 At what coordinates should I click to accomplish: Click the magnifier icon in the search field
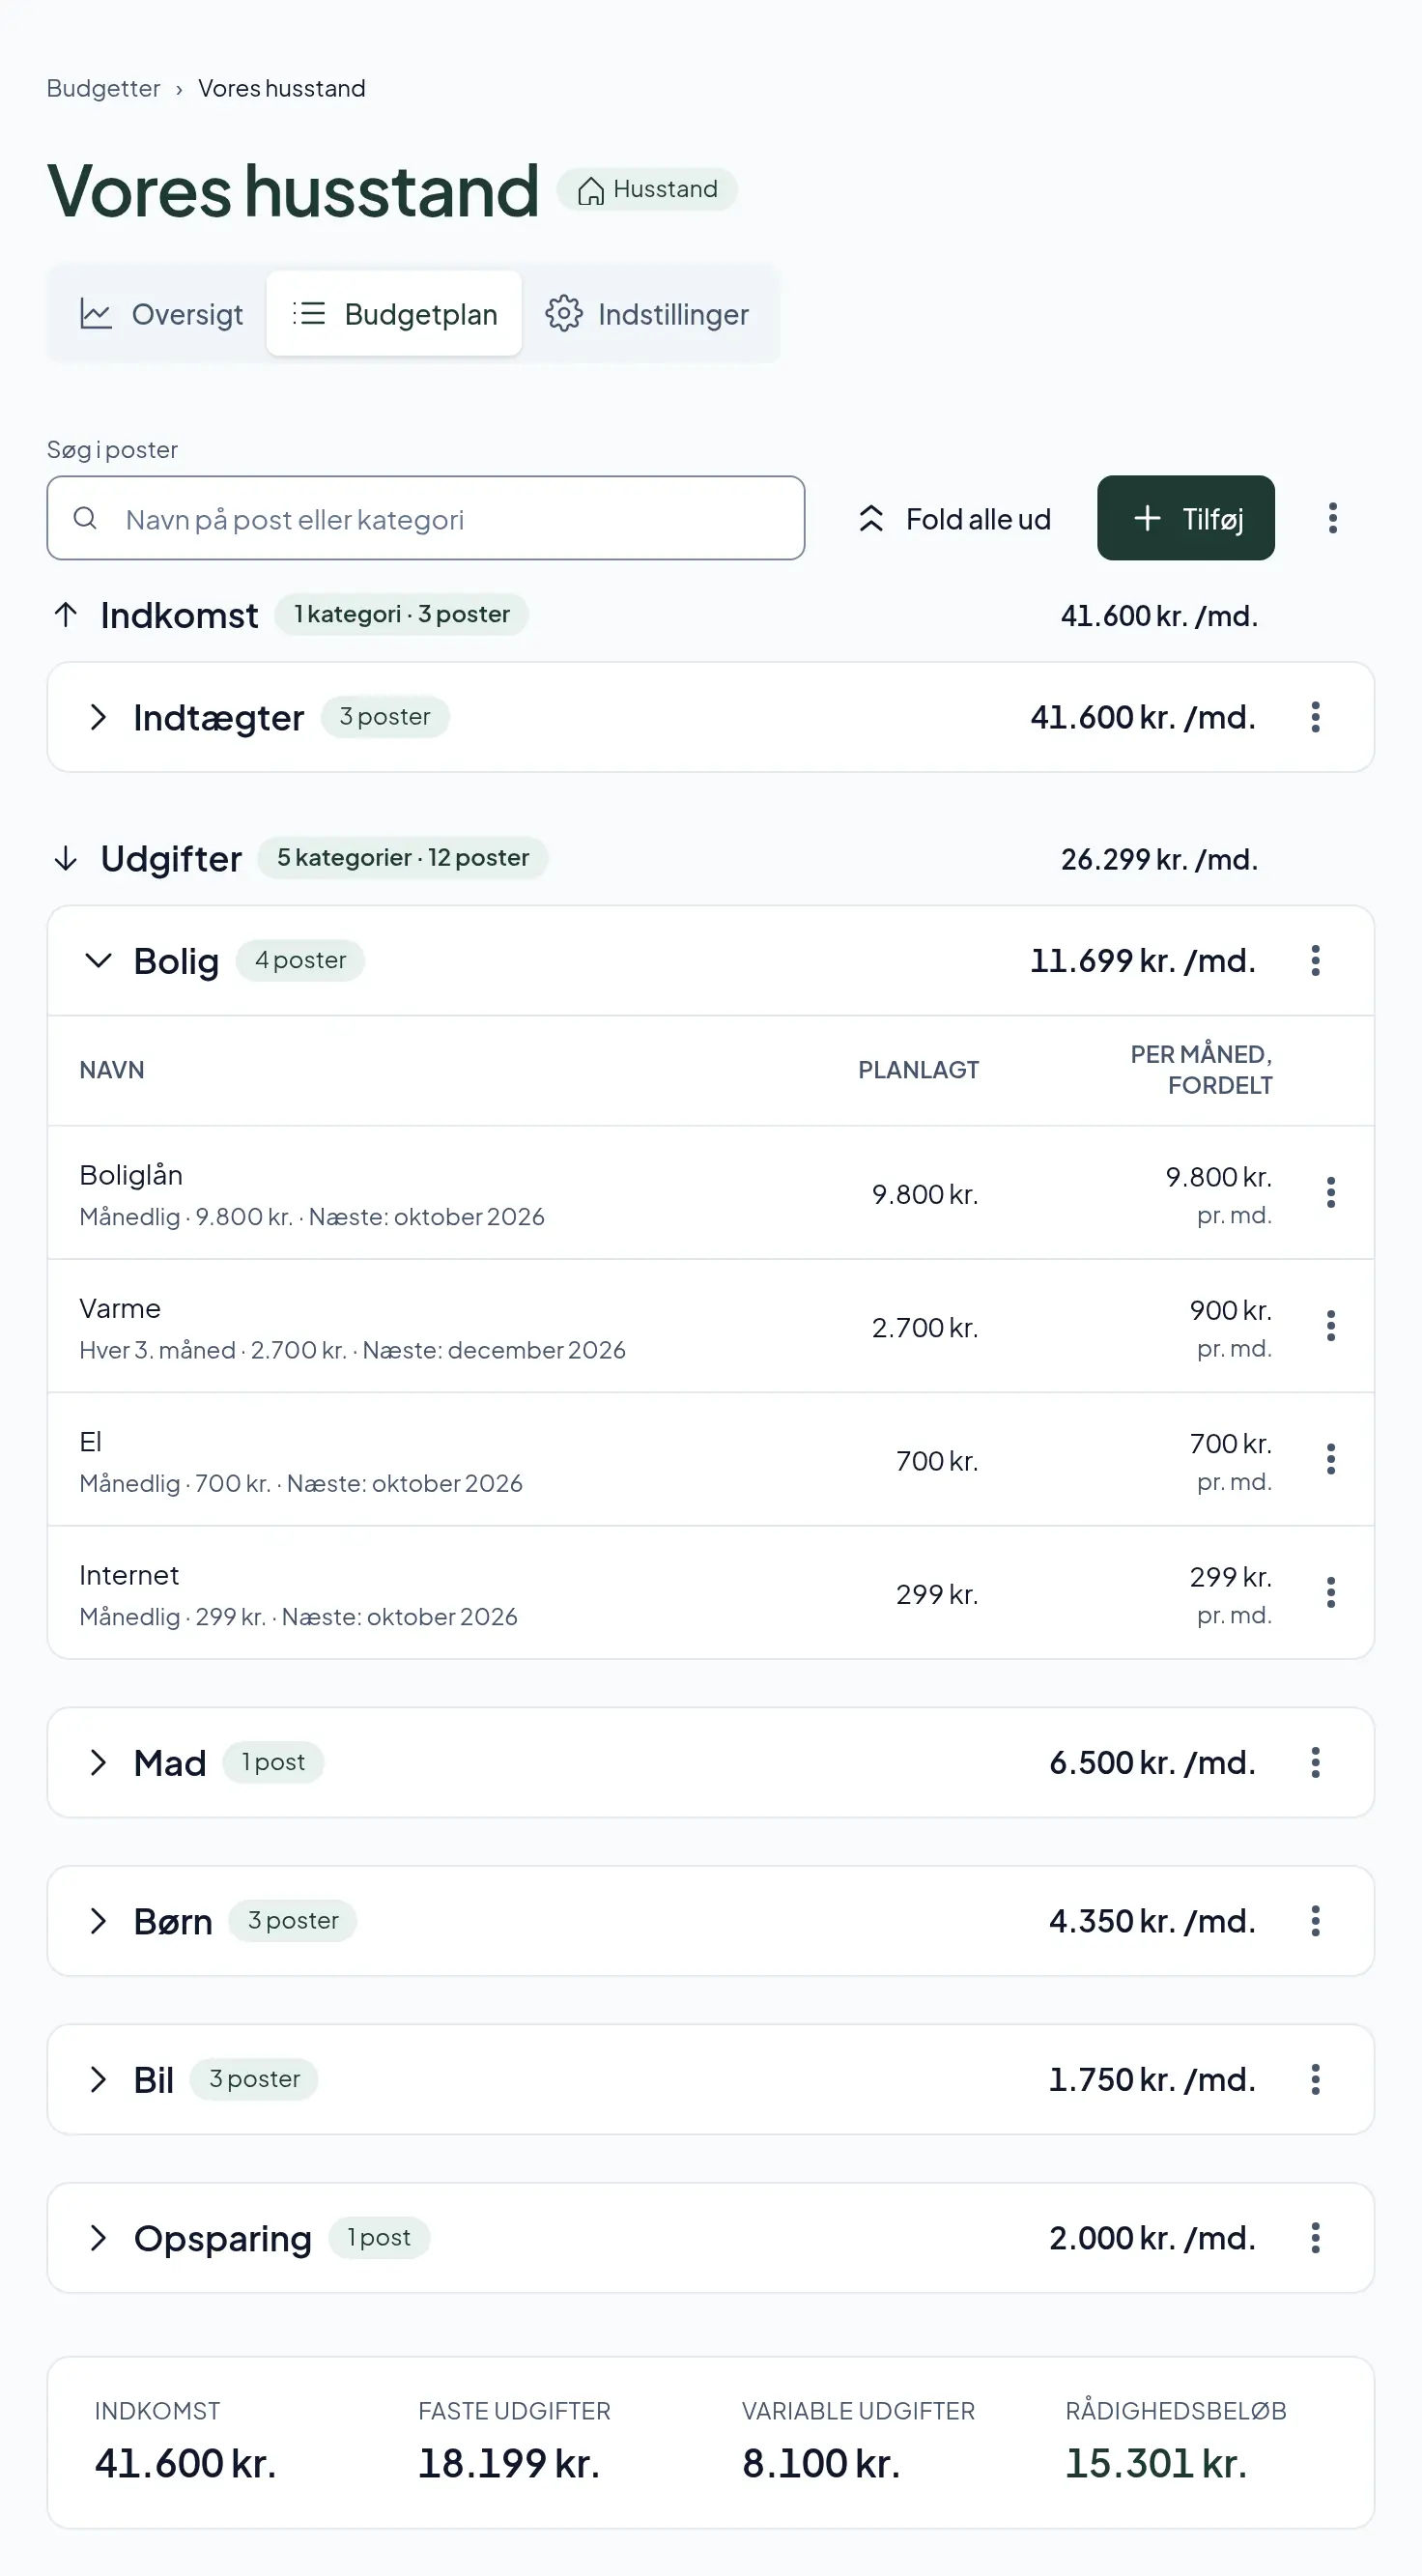click(x=86, y=518)
